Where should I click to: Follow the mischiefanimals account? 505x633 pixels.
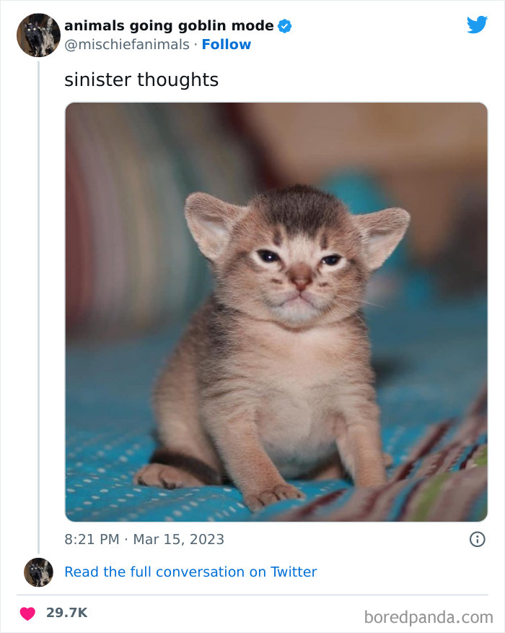point(226,44)
